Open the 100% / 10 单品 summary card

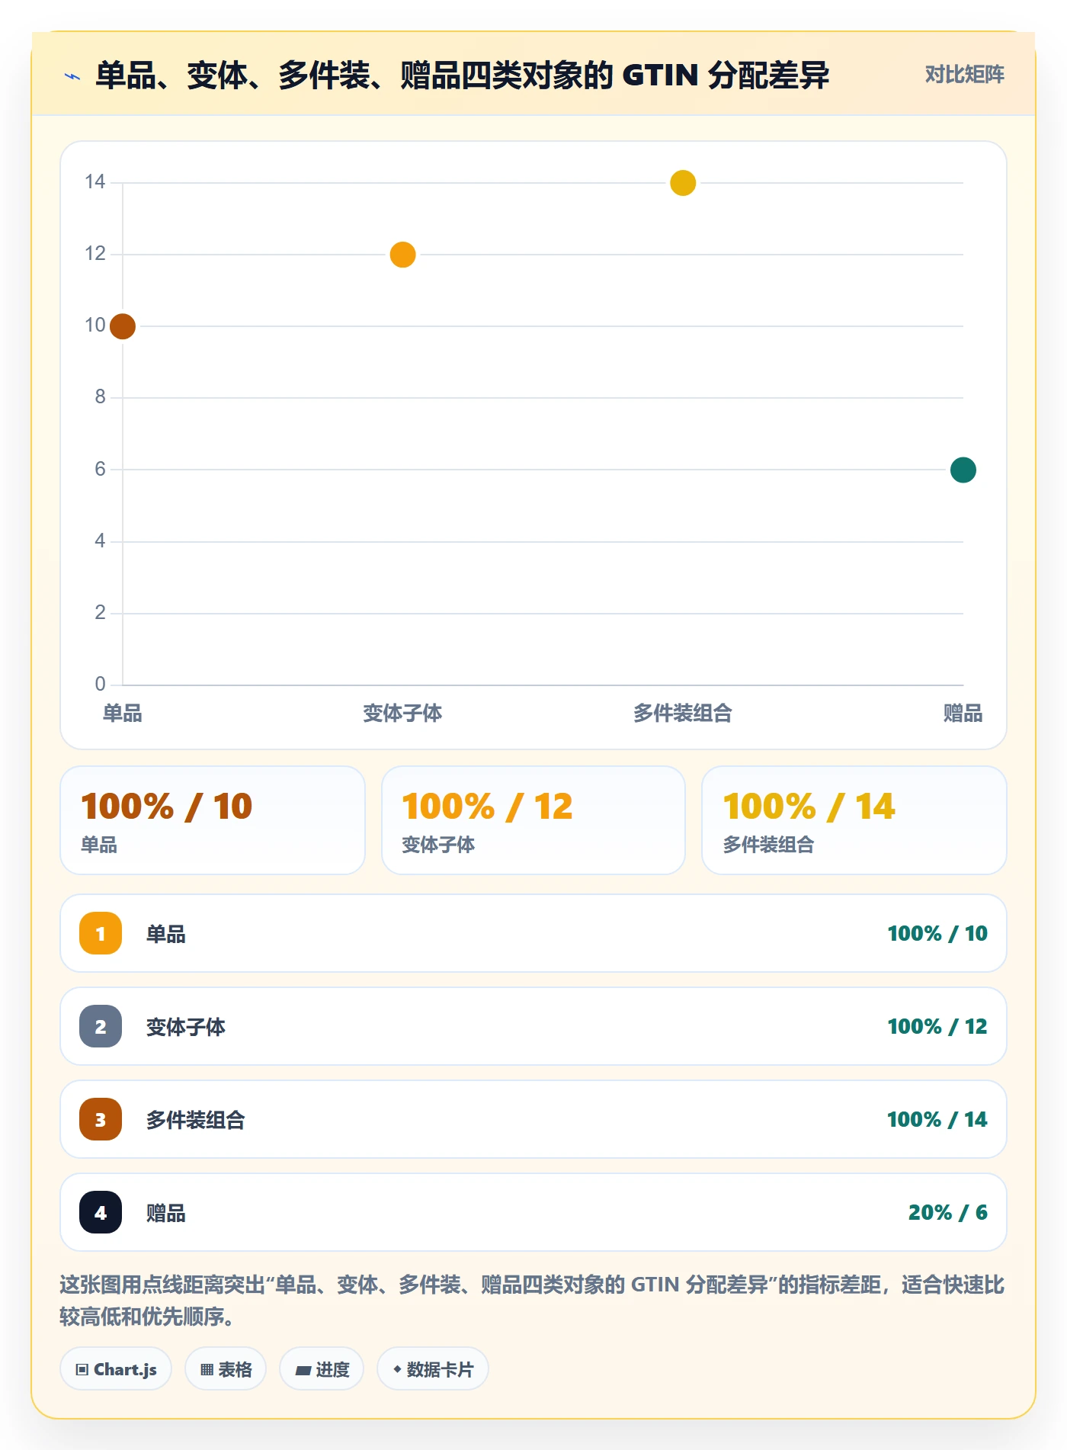click(213, 820)
